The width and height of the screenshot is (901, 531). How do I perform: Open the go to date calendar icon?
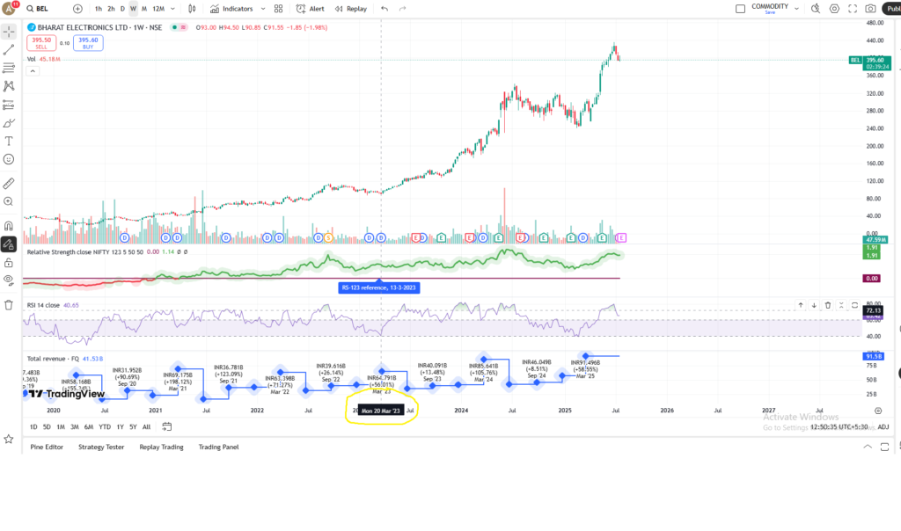click(x=166, y=426)
